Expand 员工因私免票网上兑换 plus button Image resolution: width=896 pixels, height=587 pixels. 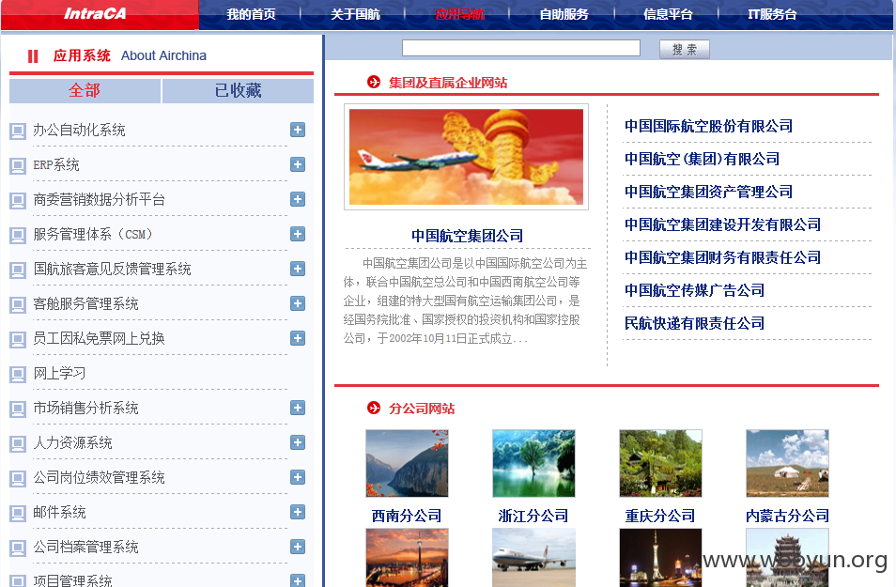(298, 338)
